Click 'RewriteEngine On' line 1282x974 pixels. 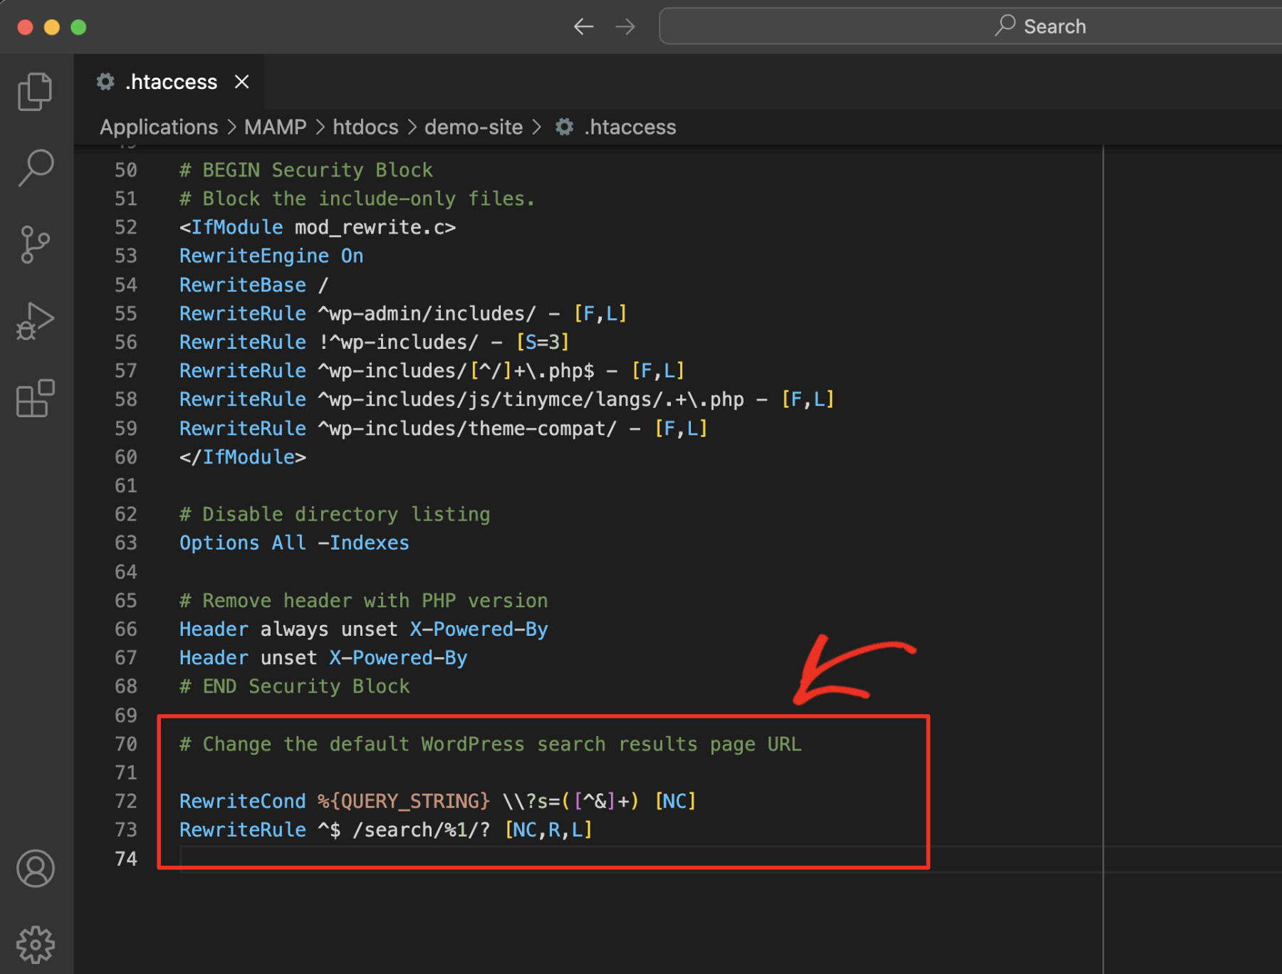click(x=271, y=256)
